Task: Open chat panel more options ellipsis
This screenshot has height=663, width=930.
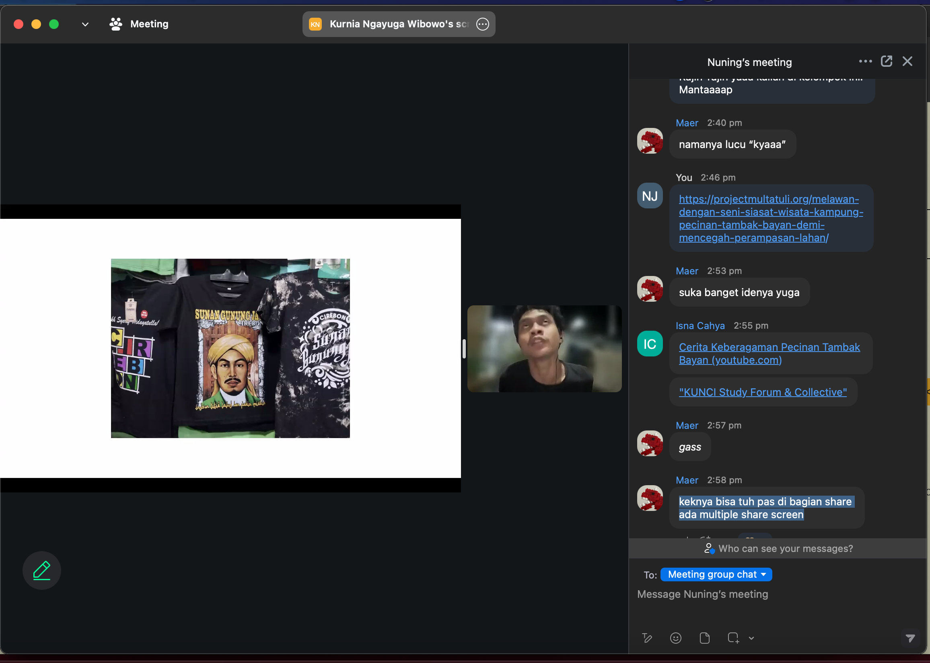Action: pyautogui.click(x=865, y=61)
